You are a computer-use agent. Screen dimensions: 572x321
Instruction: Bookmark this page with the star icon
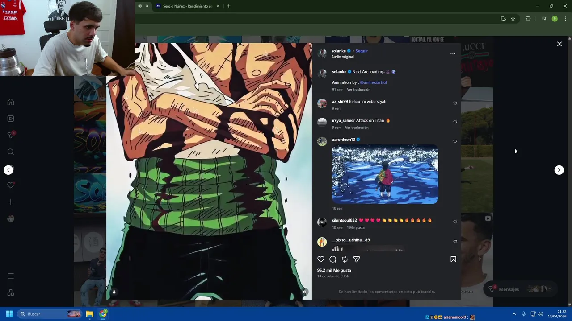pyautogui.click(x=513, y=19)
